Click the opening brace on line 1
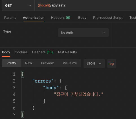 click(23, 74)
